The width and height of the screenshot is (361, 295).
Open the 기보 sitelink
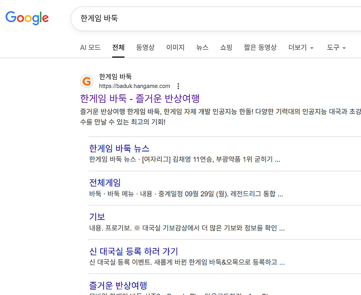click(x=97, y=217)
